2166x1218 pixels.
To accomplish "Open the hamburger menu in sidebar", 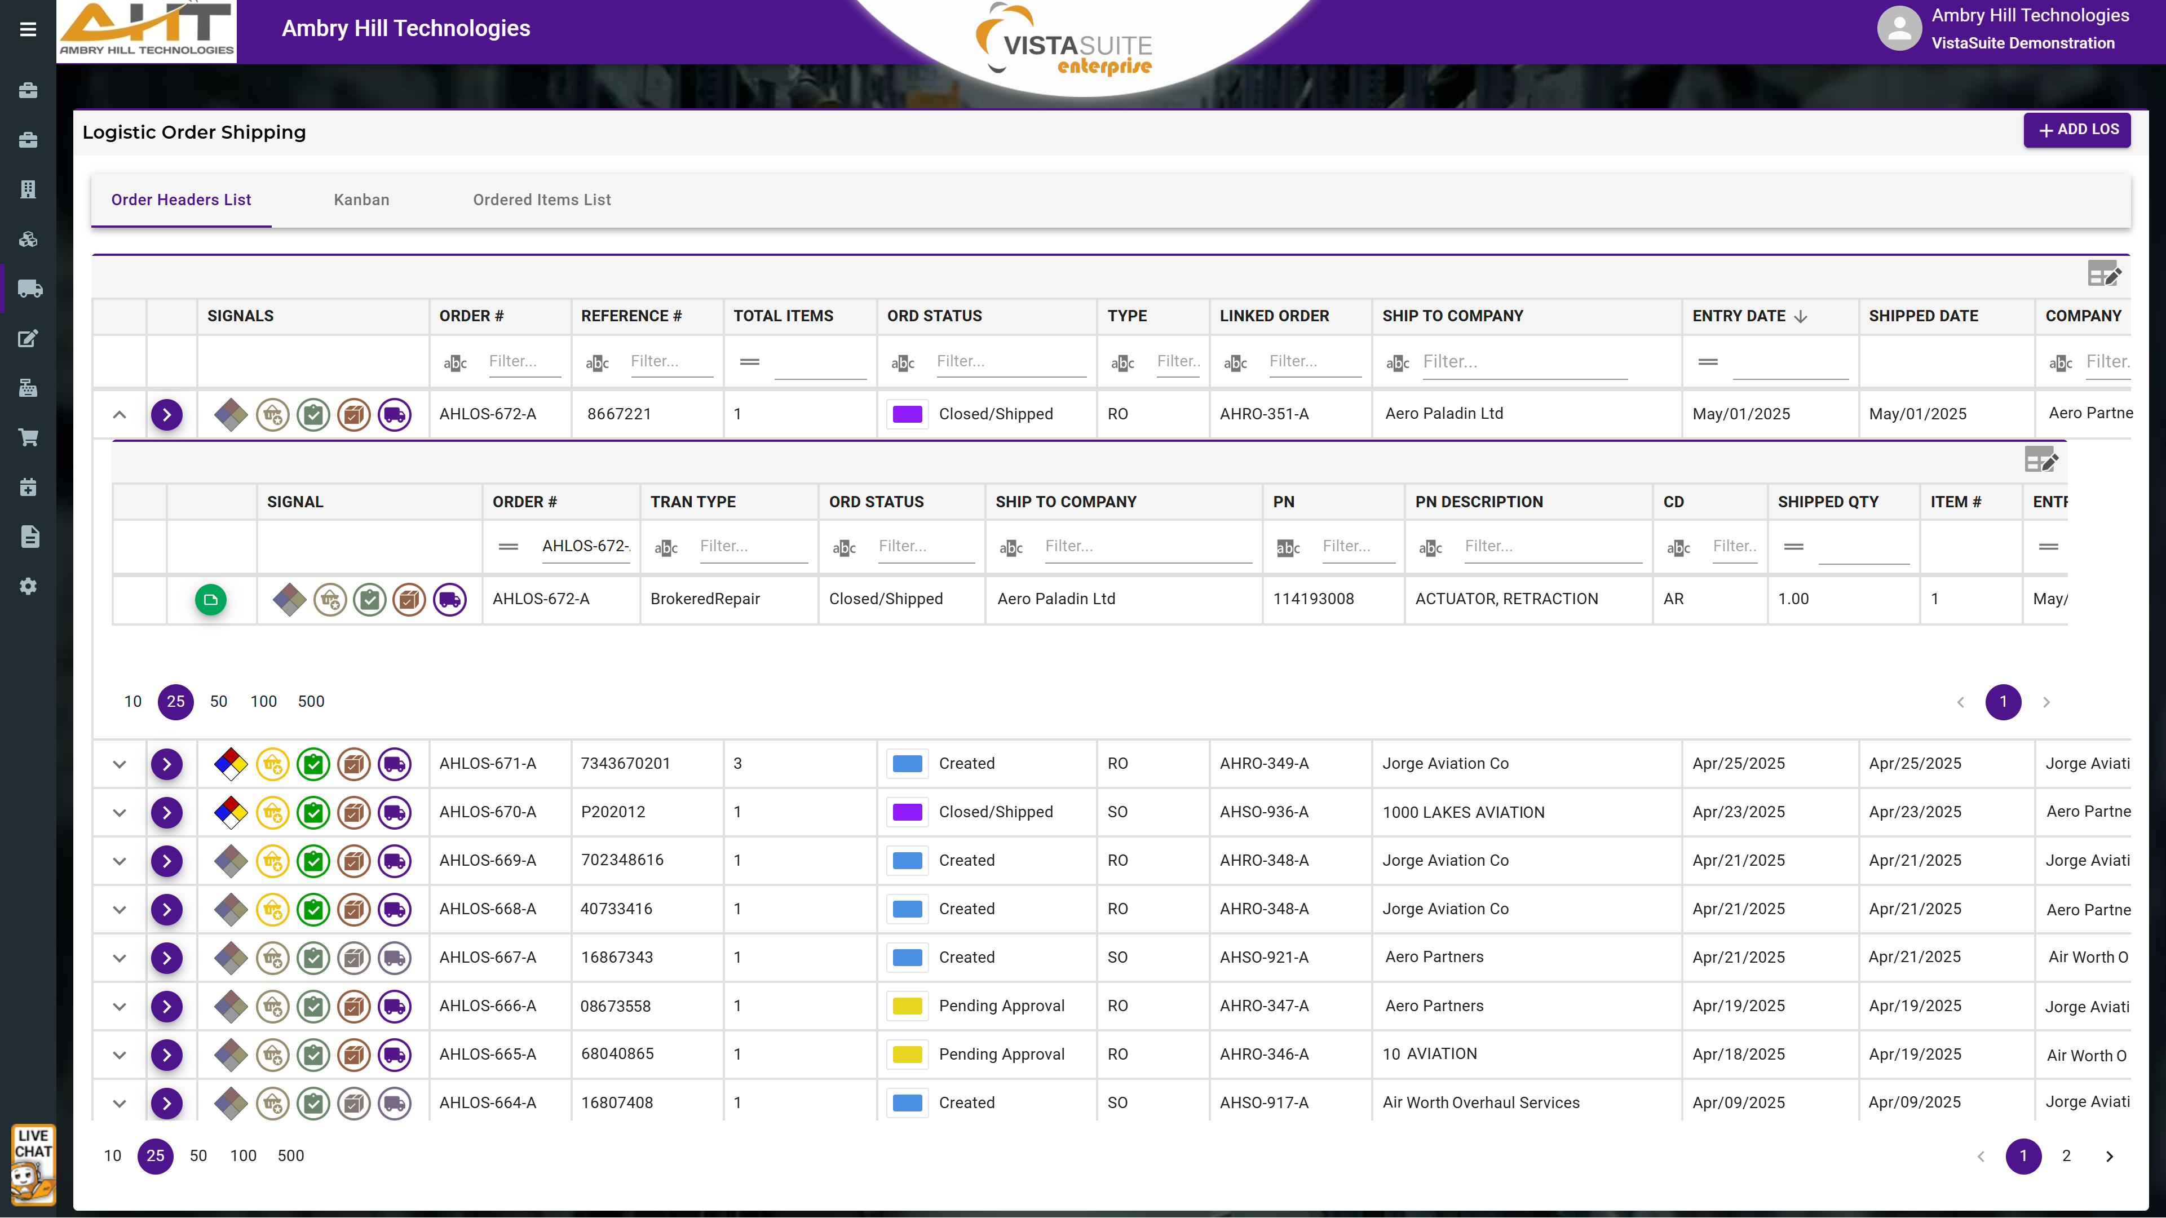I will [x=28, y=29].
